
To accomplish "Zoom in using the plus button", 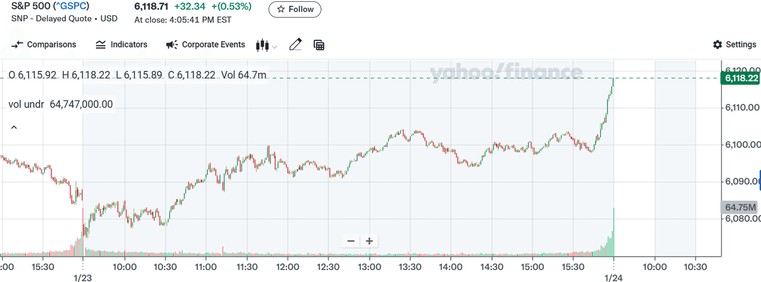I will click(368, 241).
